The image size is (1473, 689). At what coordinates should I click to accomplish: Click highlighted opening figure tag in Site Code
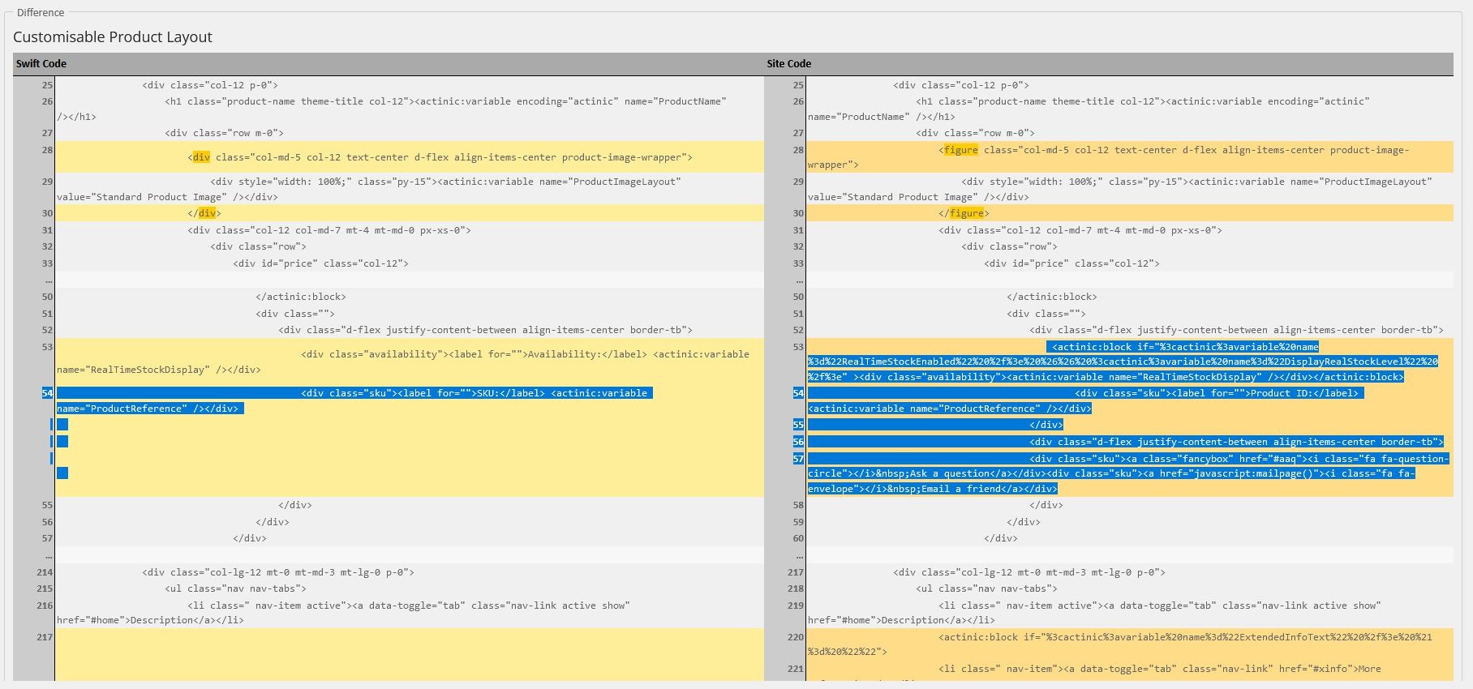(960, 150)
